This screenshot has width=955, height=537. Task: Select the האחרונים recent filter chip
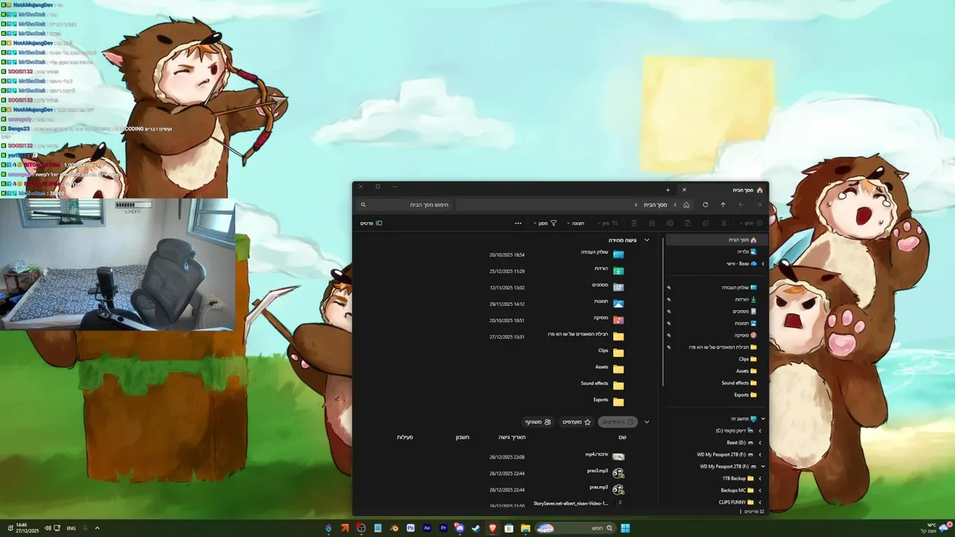[618, 422]
